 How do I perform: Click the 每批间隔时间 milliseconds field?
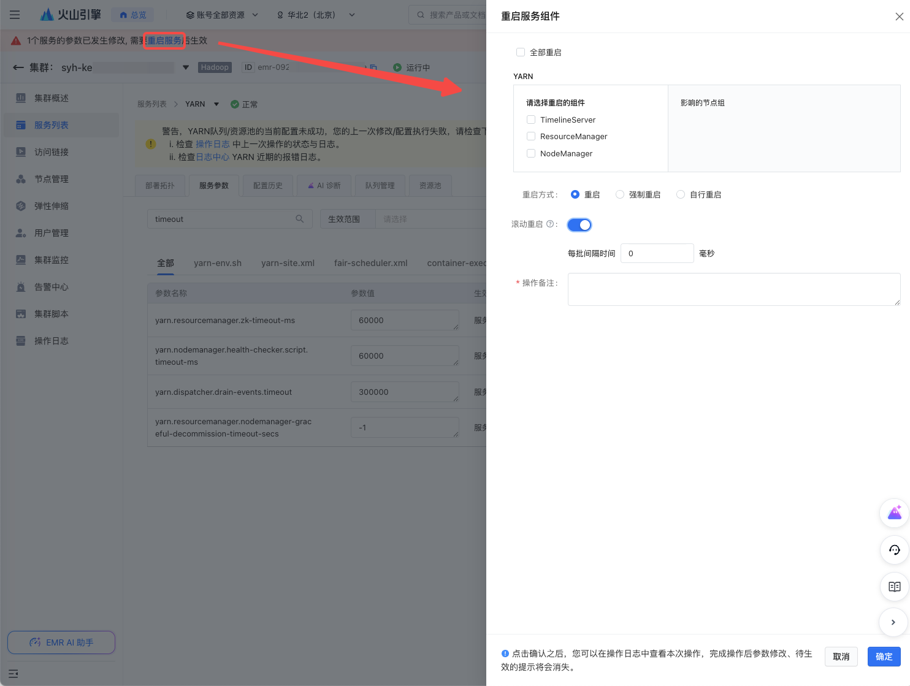click(657, 253)
